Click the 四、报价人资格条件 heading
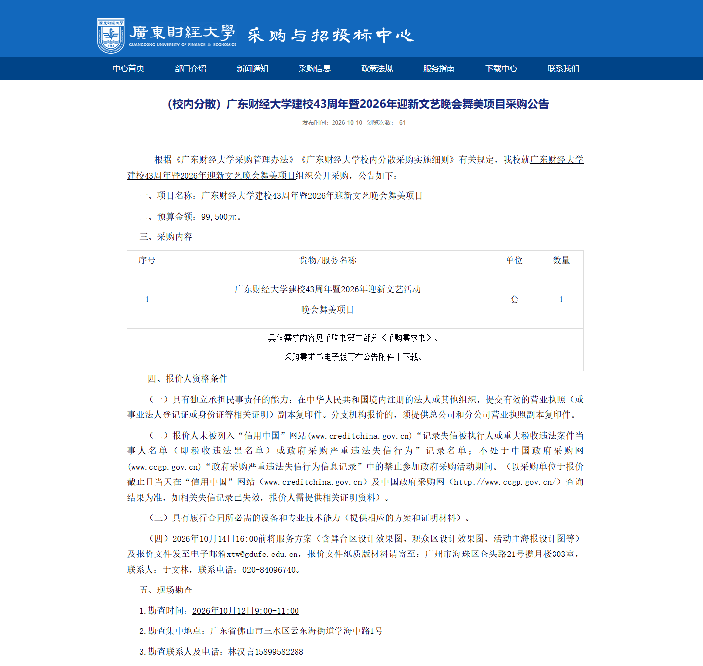 pos(187,379)
